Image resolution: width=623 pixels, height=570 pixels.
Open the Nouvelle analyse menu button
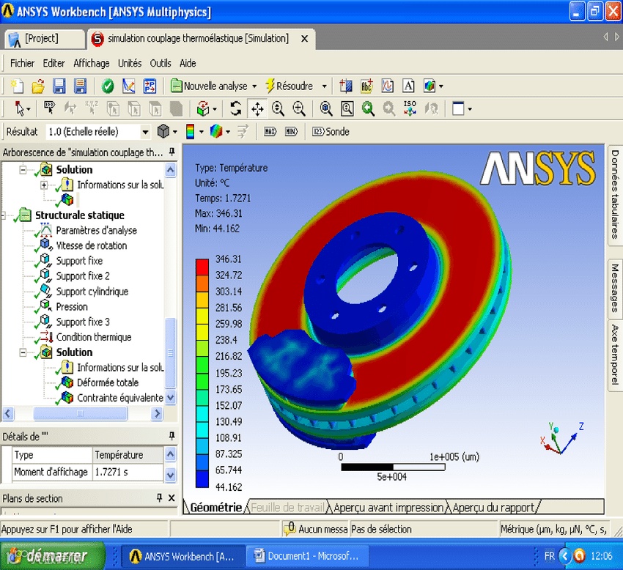pyautogui.click(x=210, y=86)
